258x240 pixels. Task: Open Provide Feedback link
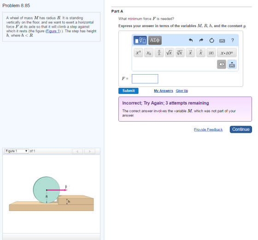(208, 129)
